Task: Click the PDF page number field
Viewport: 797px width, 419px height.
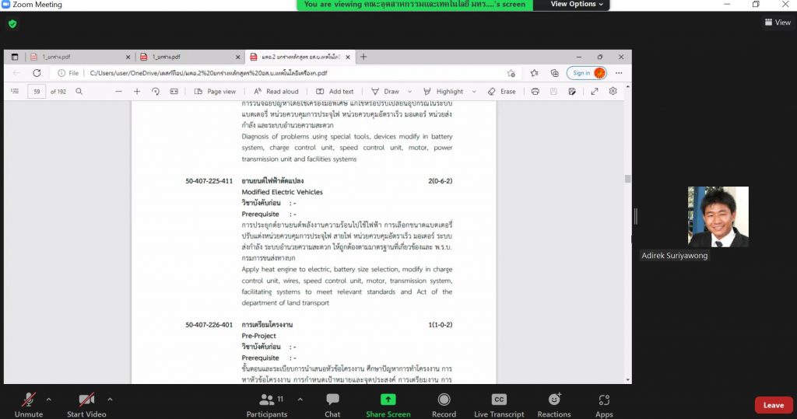Action: click(37, 92)
